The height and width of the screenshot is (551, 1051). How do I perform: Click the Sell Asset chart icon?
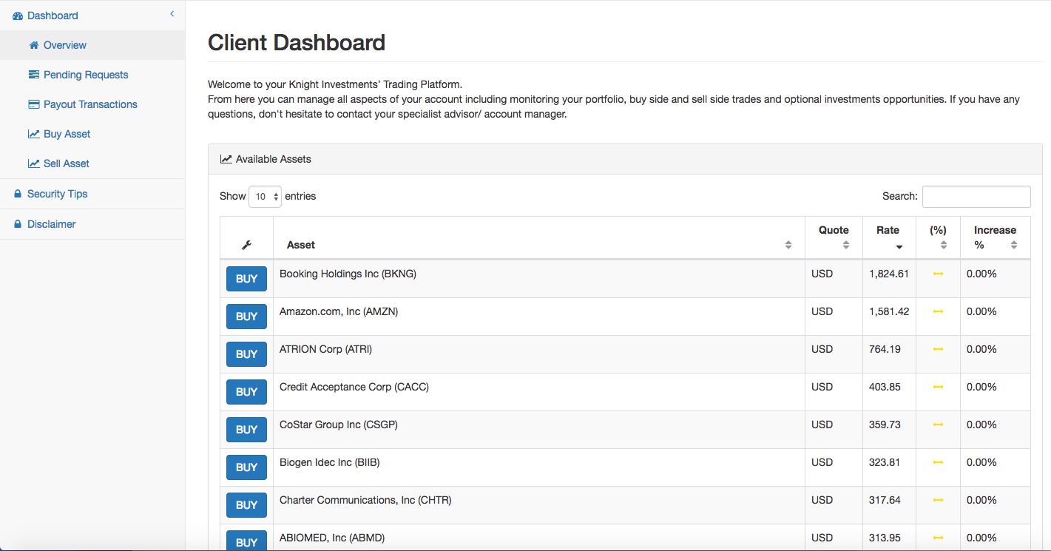pyautogui.click(x=33, y=163)
